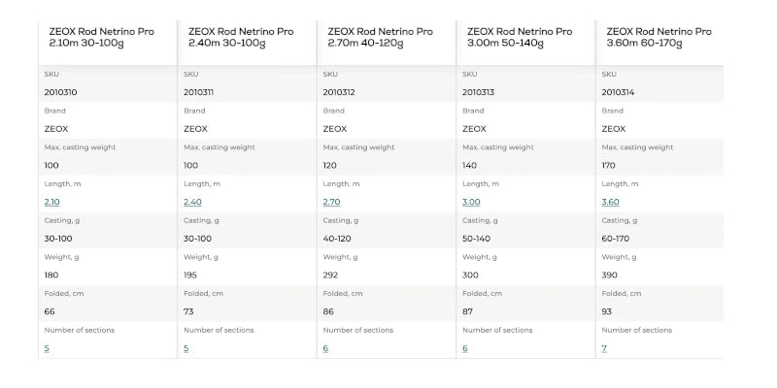Click sections link 7 under 3.60m rod

coord(604,348)
